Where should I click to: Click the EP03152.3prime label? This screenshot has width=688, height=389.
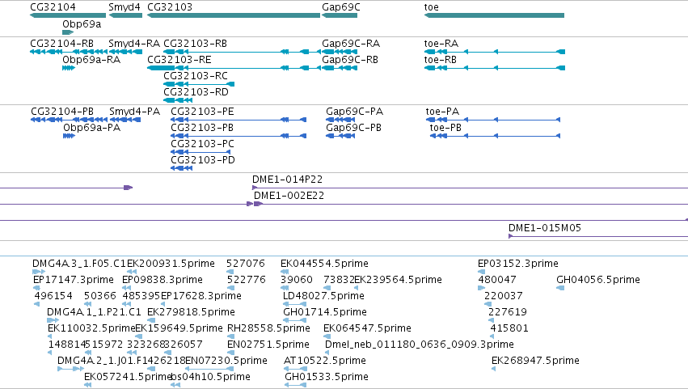[518, 264]
